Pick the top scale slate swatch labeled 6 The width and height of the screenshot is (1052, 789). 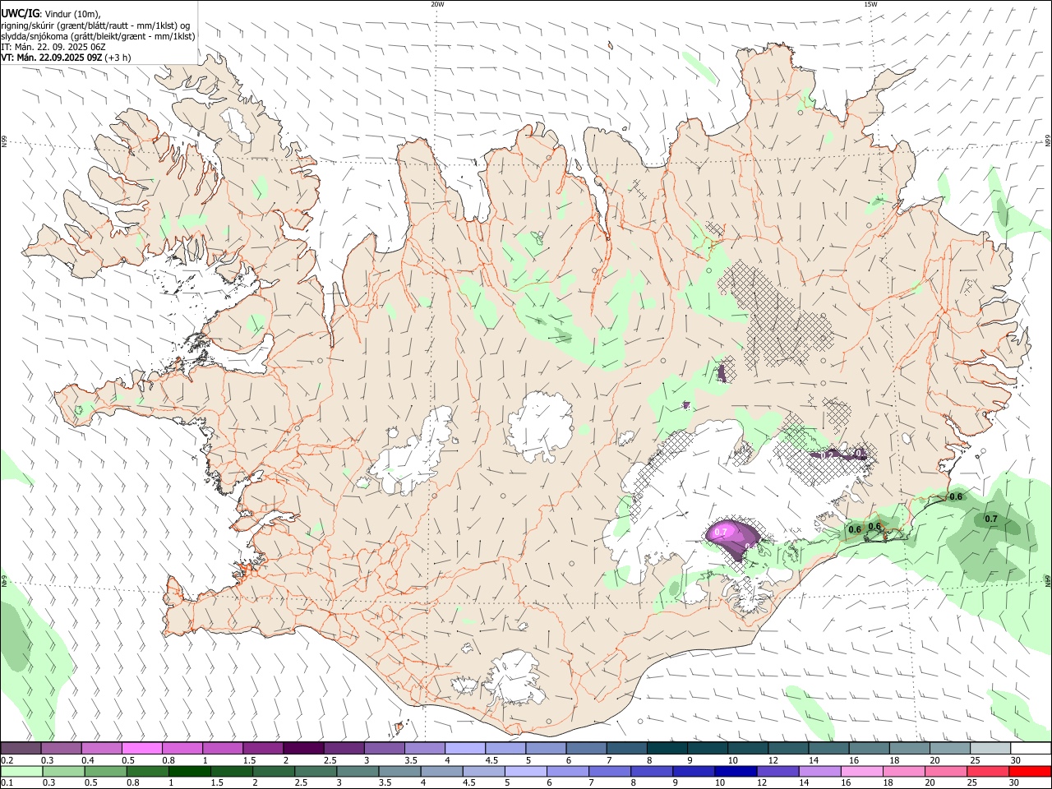coord(587,749)
